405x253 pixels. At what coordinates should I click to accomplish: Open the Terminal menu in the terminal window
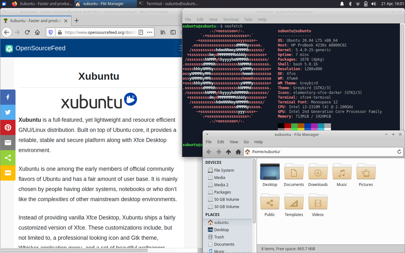[231, 19]
